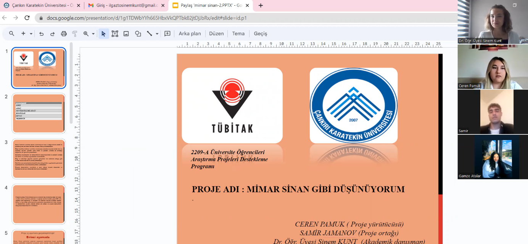
Task: Add a comment with toolbar icon
Action: (167, 33)
